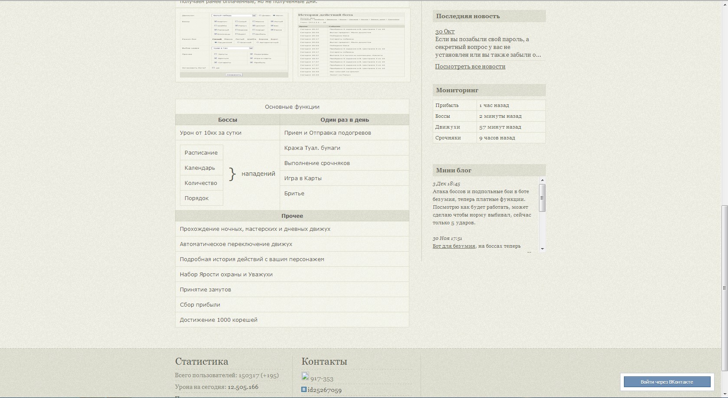Viewport: 728px width, 398px height.
Task: Click 'Прибыль' monitoring row label
Action: click(x=447, y=105)
